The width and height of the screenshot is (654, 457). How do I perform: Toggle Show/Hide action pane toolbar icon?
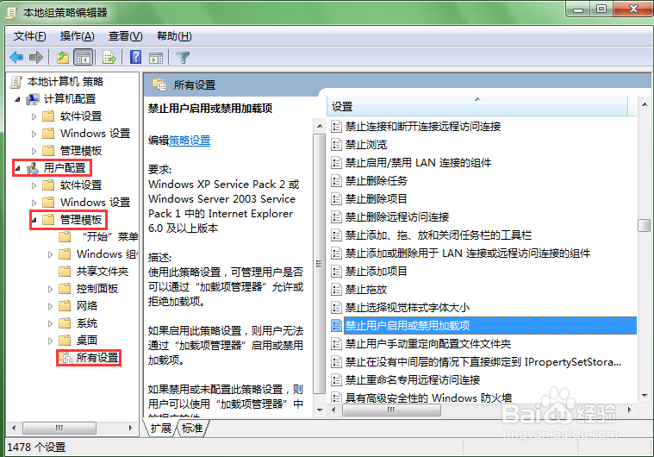(156, 58)
